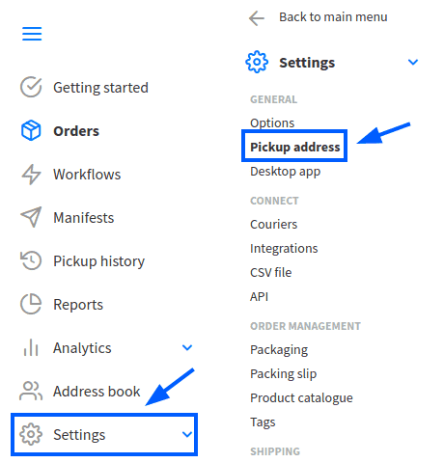
Task: Open Manifests
Action: point(84,218)
